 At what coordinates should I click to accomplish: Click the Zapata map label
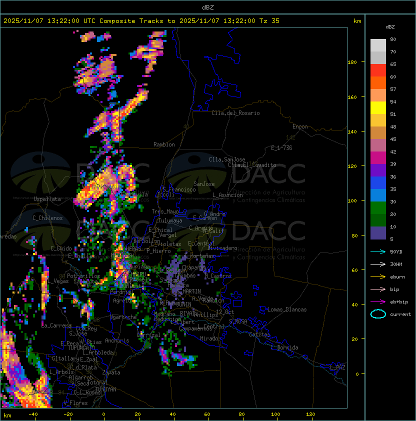click(111, 372)
